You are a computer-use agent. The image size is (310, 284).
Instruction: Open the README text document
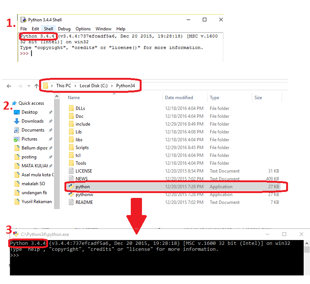point(83,202)
